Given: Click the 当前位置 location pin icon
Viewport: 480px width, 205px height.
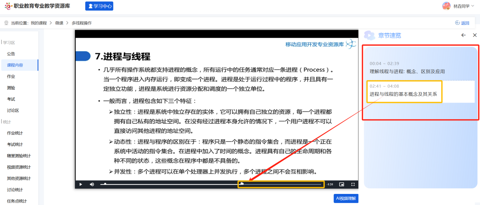Looking at the screenshot, I should pyautogui.click(x=6, y=23).
